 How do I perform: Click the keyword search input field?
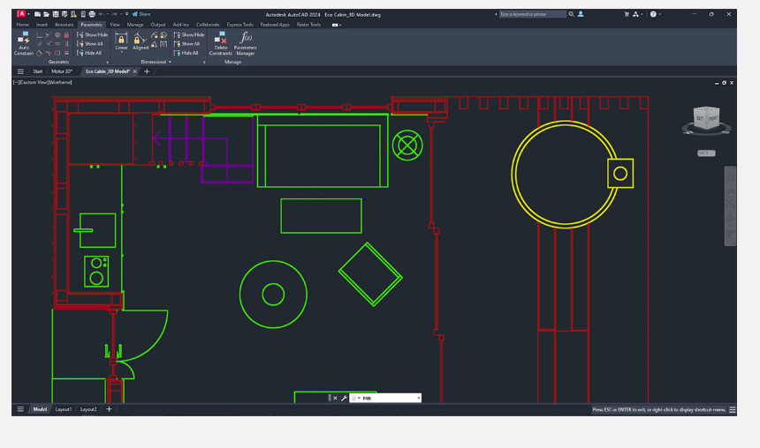[x=533, y=14]
